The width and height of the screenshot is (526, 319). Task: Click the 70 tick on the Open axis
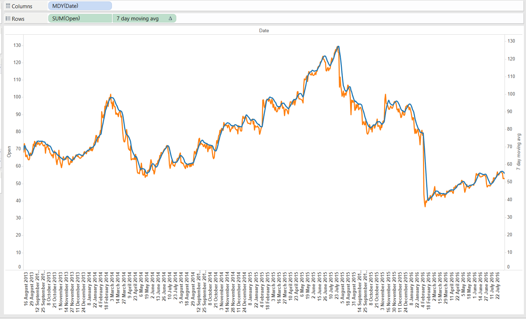[x=18, y=149]
